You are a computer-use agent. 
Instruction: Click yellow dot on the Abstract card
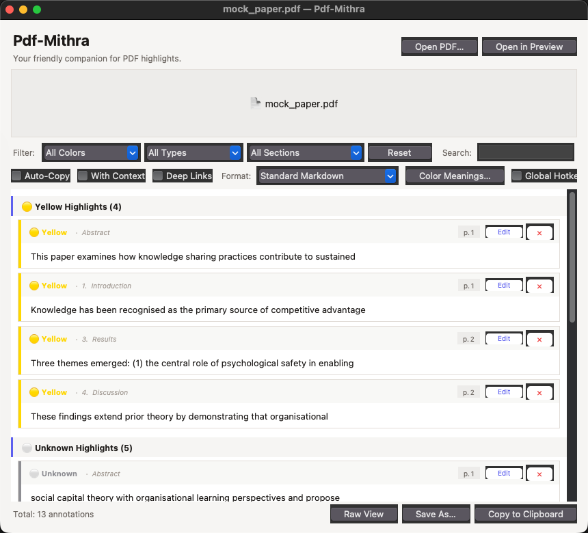pyautogui.click(x=34, y=232)
